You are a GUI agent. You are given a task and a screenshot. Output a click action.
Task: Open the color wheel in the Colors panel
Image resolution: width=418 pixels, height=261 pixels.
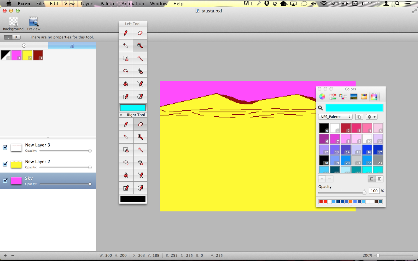tap(322, 97)
